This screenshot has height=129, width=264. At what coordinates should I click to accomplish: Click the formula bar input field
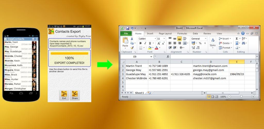pyautogui.click(x=213, y=57)
